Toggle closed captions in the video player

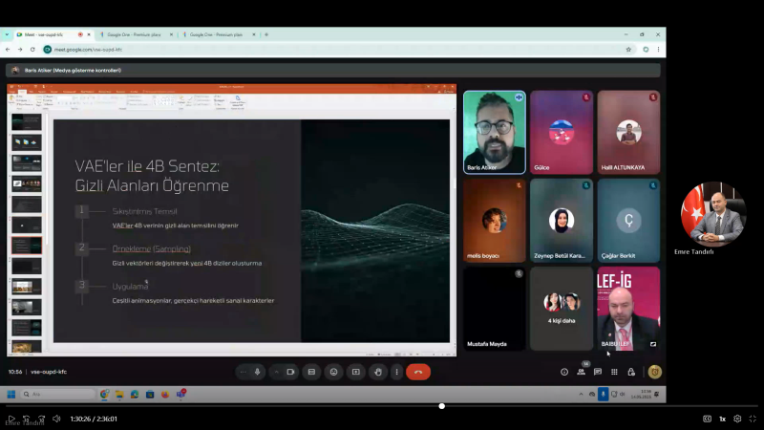(707, 419)
